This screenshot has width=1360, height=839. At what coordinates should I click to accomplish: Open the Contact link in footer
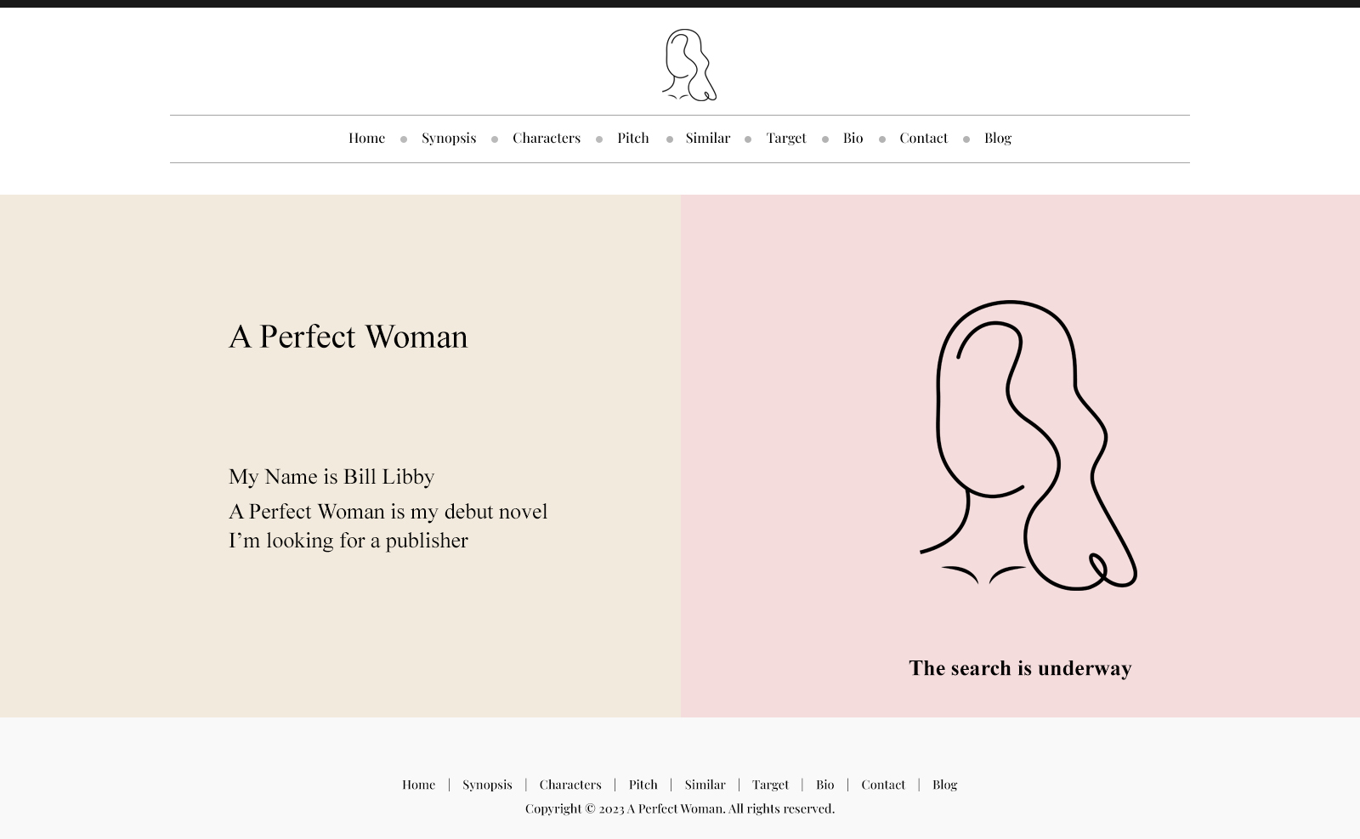883,785
